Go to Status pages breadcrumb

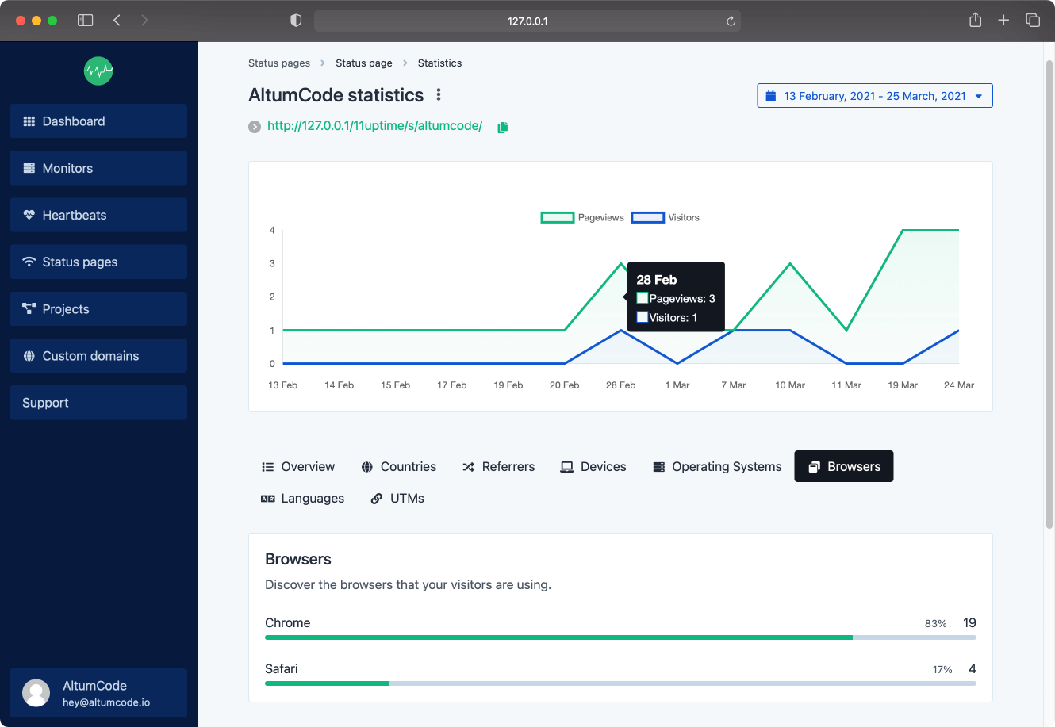coord(279,63)
